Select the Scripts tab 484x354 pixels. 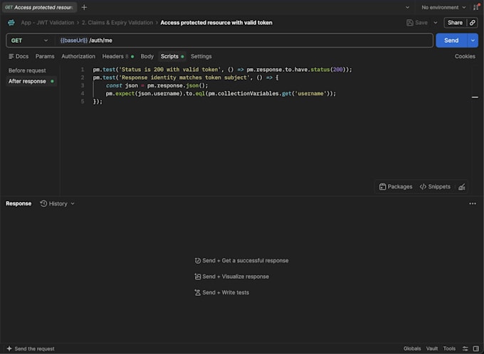172,56
